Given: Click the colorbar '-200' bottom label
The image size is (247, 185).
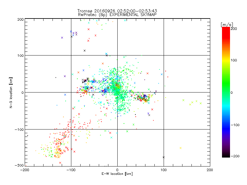Looking at the screenshot, I should click(x=235, y=156).
